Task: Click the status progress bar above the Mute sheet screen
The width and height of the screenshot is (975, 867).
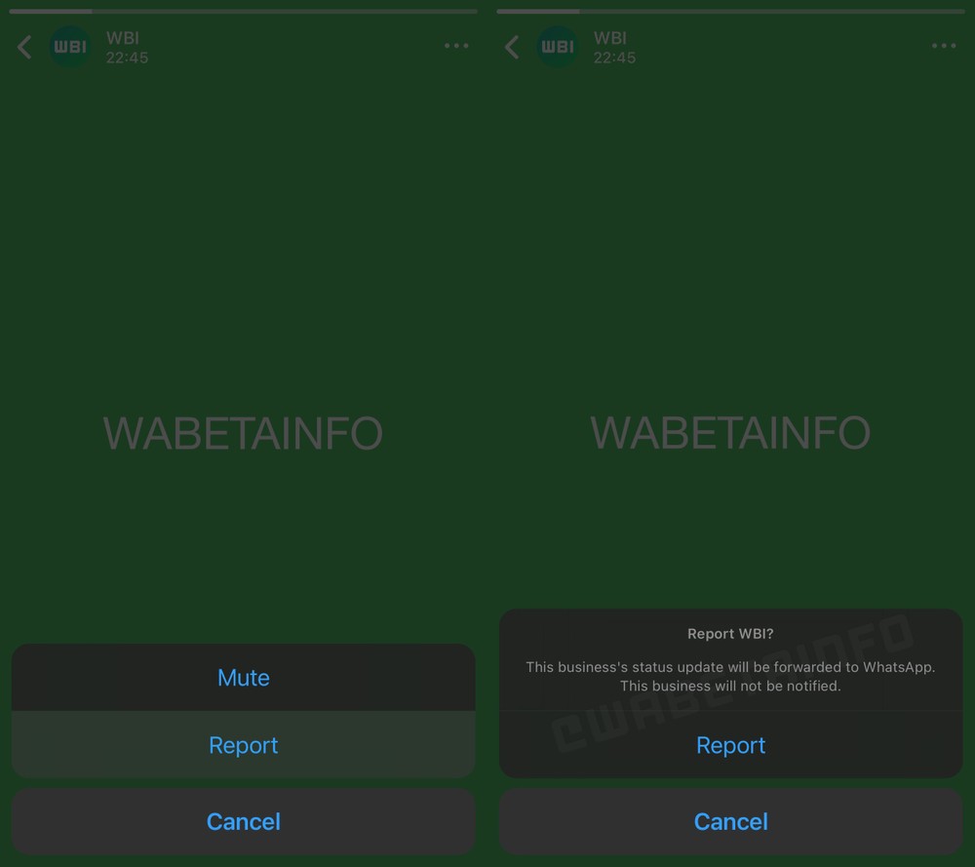Action: click(x=243, y=11)
